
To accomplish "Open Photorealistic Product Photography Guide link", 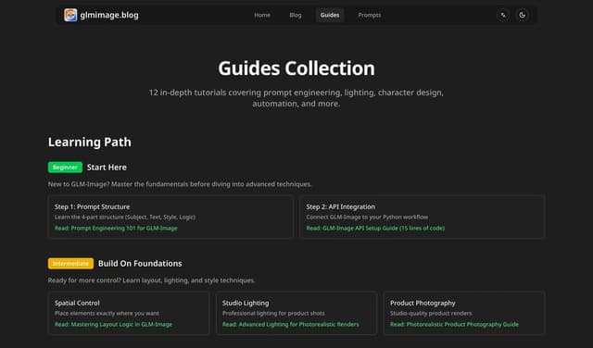I will click(x=454, y=325).
